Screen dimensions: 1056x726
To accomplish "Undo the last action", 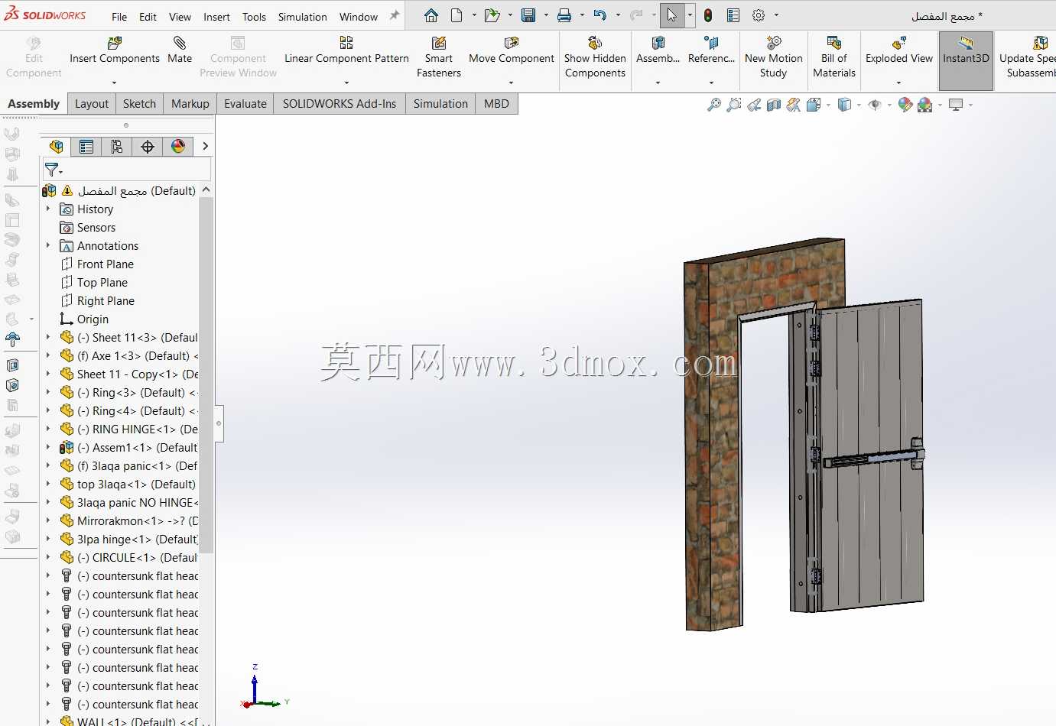I will 600,15.
